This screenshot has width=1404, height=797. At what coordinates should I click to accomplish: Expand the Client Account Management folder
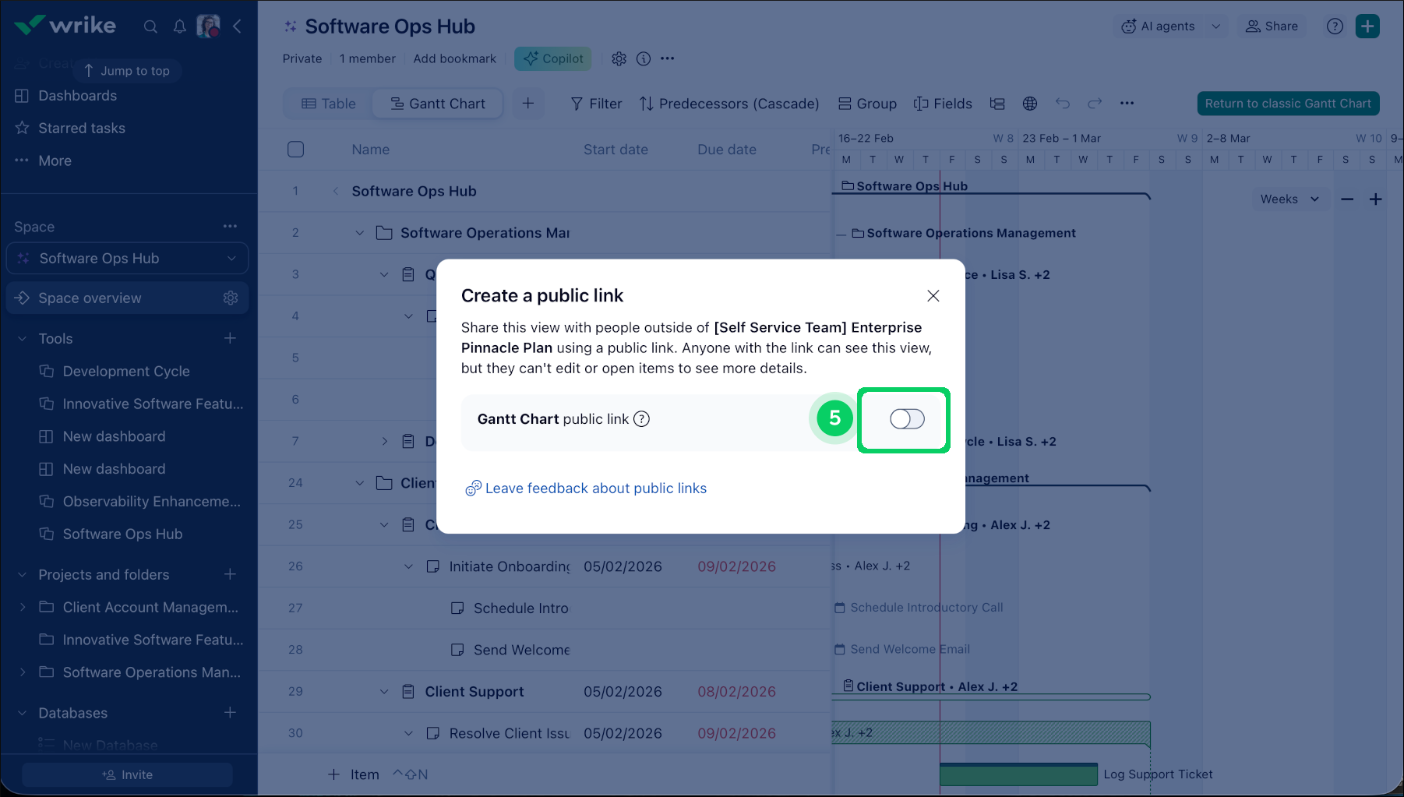[x=22, y=608]
